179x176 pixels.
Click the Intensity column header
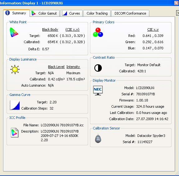(x=73, y=67)
